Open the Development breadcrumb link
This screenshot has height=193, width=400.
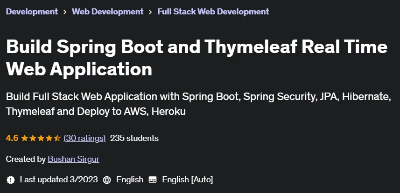point(32,12)
